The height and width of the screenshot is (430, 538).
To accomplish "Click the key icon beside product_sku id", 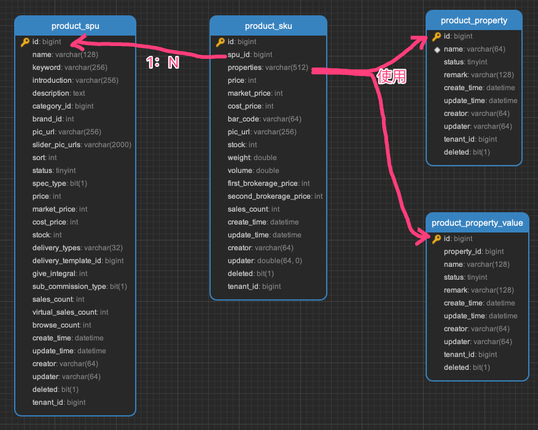I will coord(220,42).
